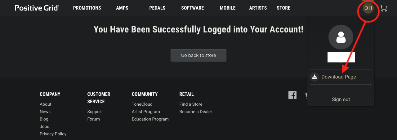Open the Education Program link
This screenshot has width=397, height=140.
tap(150, 119)
